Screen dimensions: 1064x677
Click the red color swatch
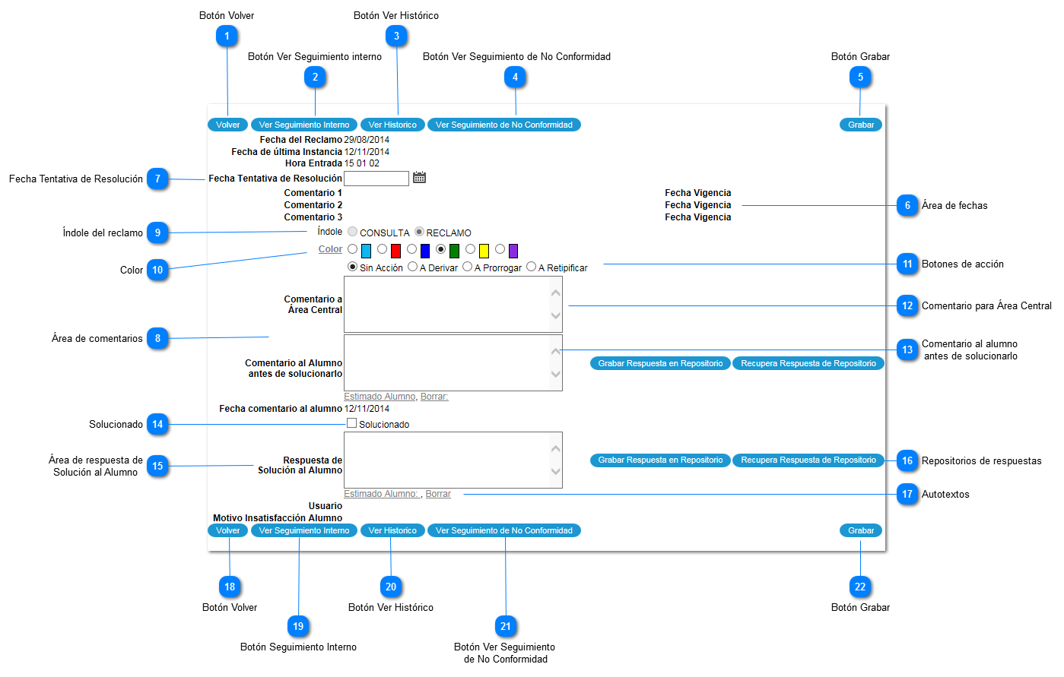(x=395, y=251)
